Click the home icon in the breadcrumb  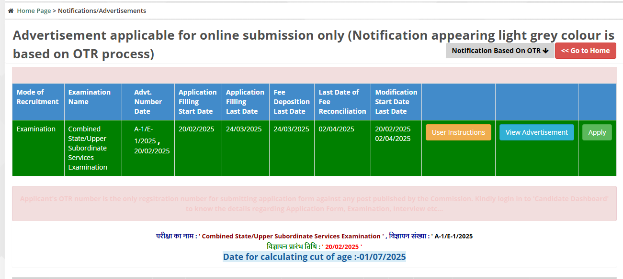point(10,10)
